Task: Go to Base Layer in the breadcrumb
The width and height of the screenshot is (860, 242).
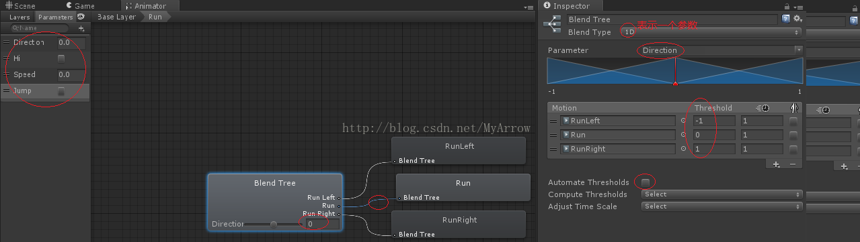Action: pyautogui.click(x=117, y=17)
